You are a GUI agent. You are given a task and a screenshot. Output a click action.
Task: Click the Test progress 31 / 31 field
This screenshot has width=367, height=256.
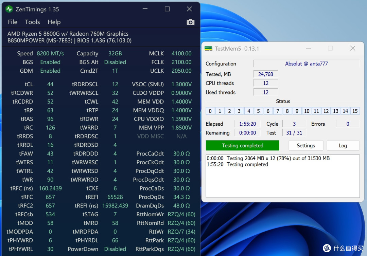[x=294, y=133]
